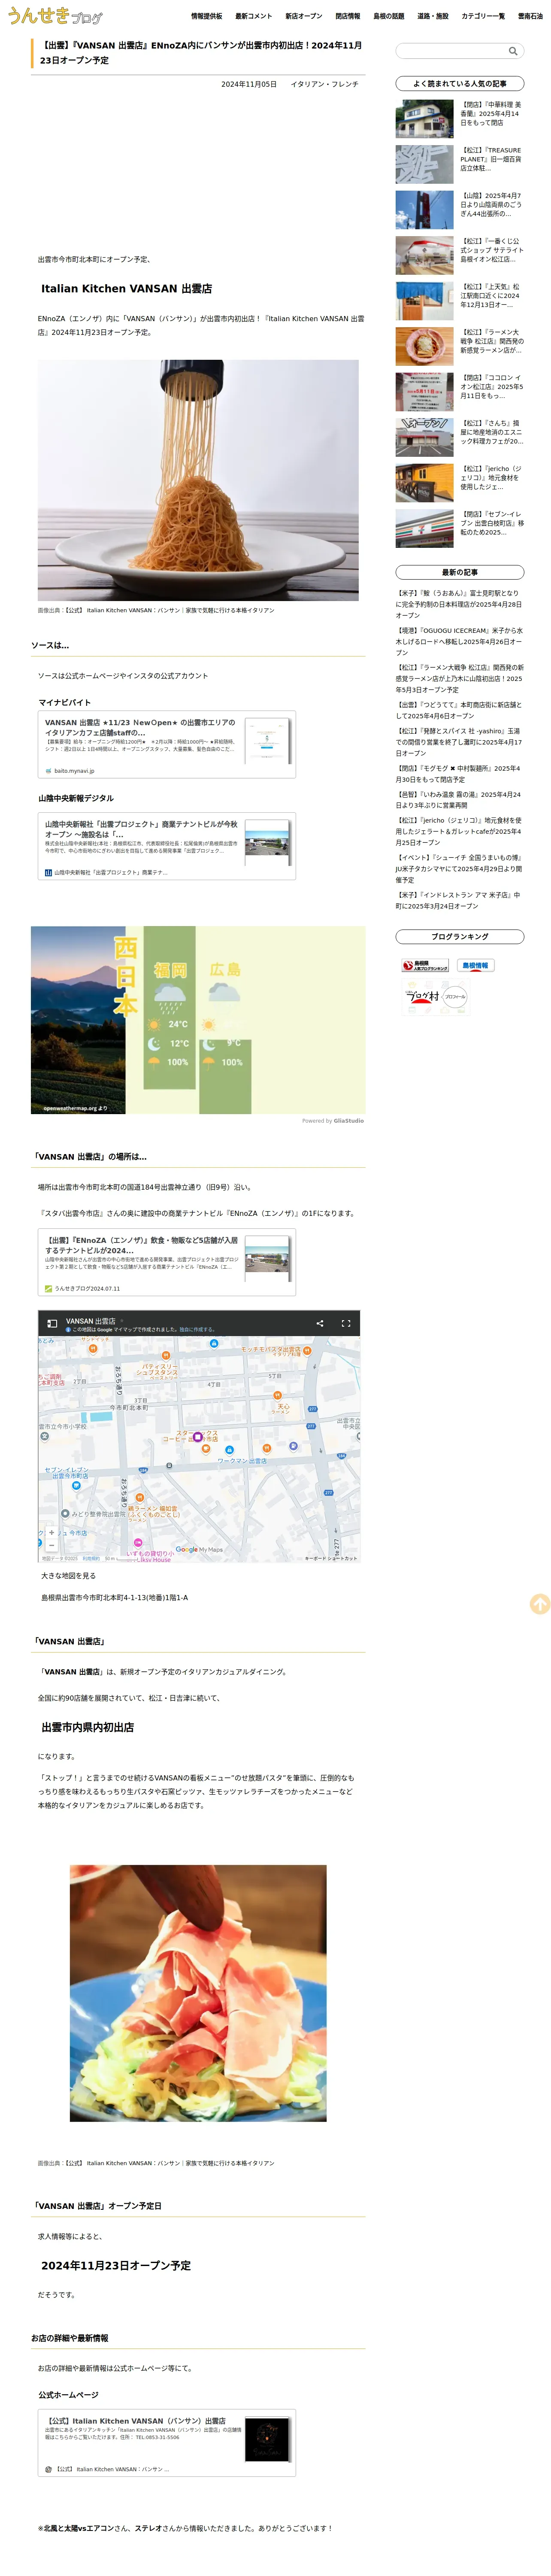551x2576 pixels.
Task: Click the 大きな地図を見る link
Action: (69, 1576)
